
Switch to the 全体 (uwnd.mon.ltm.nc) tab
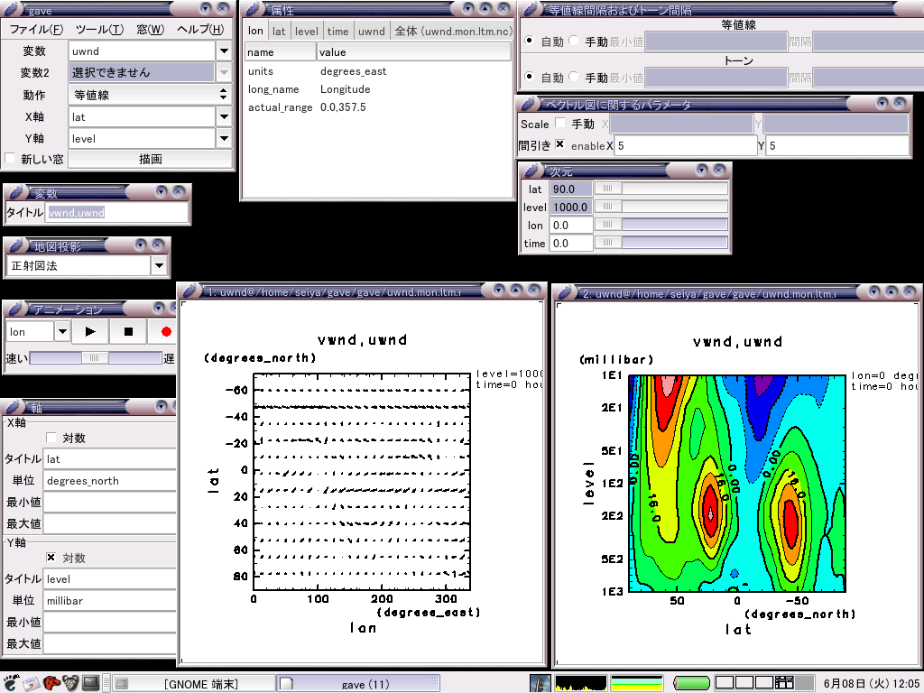pos(453,32)
